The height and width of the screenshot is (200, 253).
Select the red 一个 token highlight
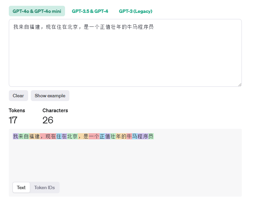point(94,136)
